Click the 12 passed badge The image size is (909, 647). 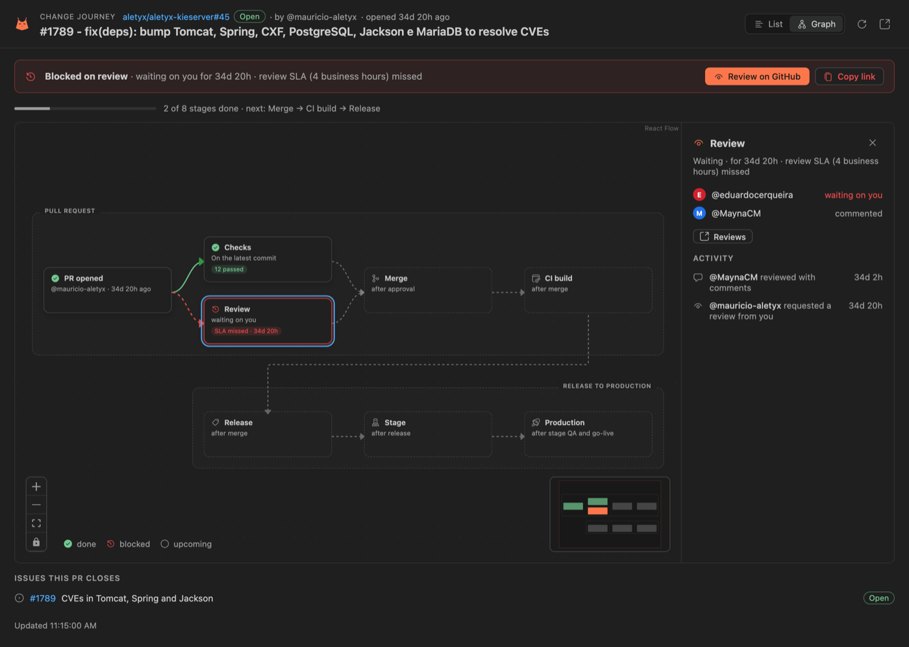pyautogui.click(x=229, y=269)
